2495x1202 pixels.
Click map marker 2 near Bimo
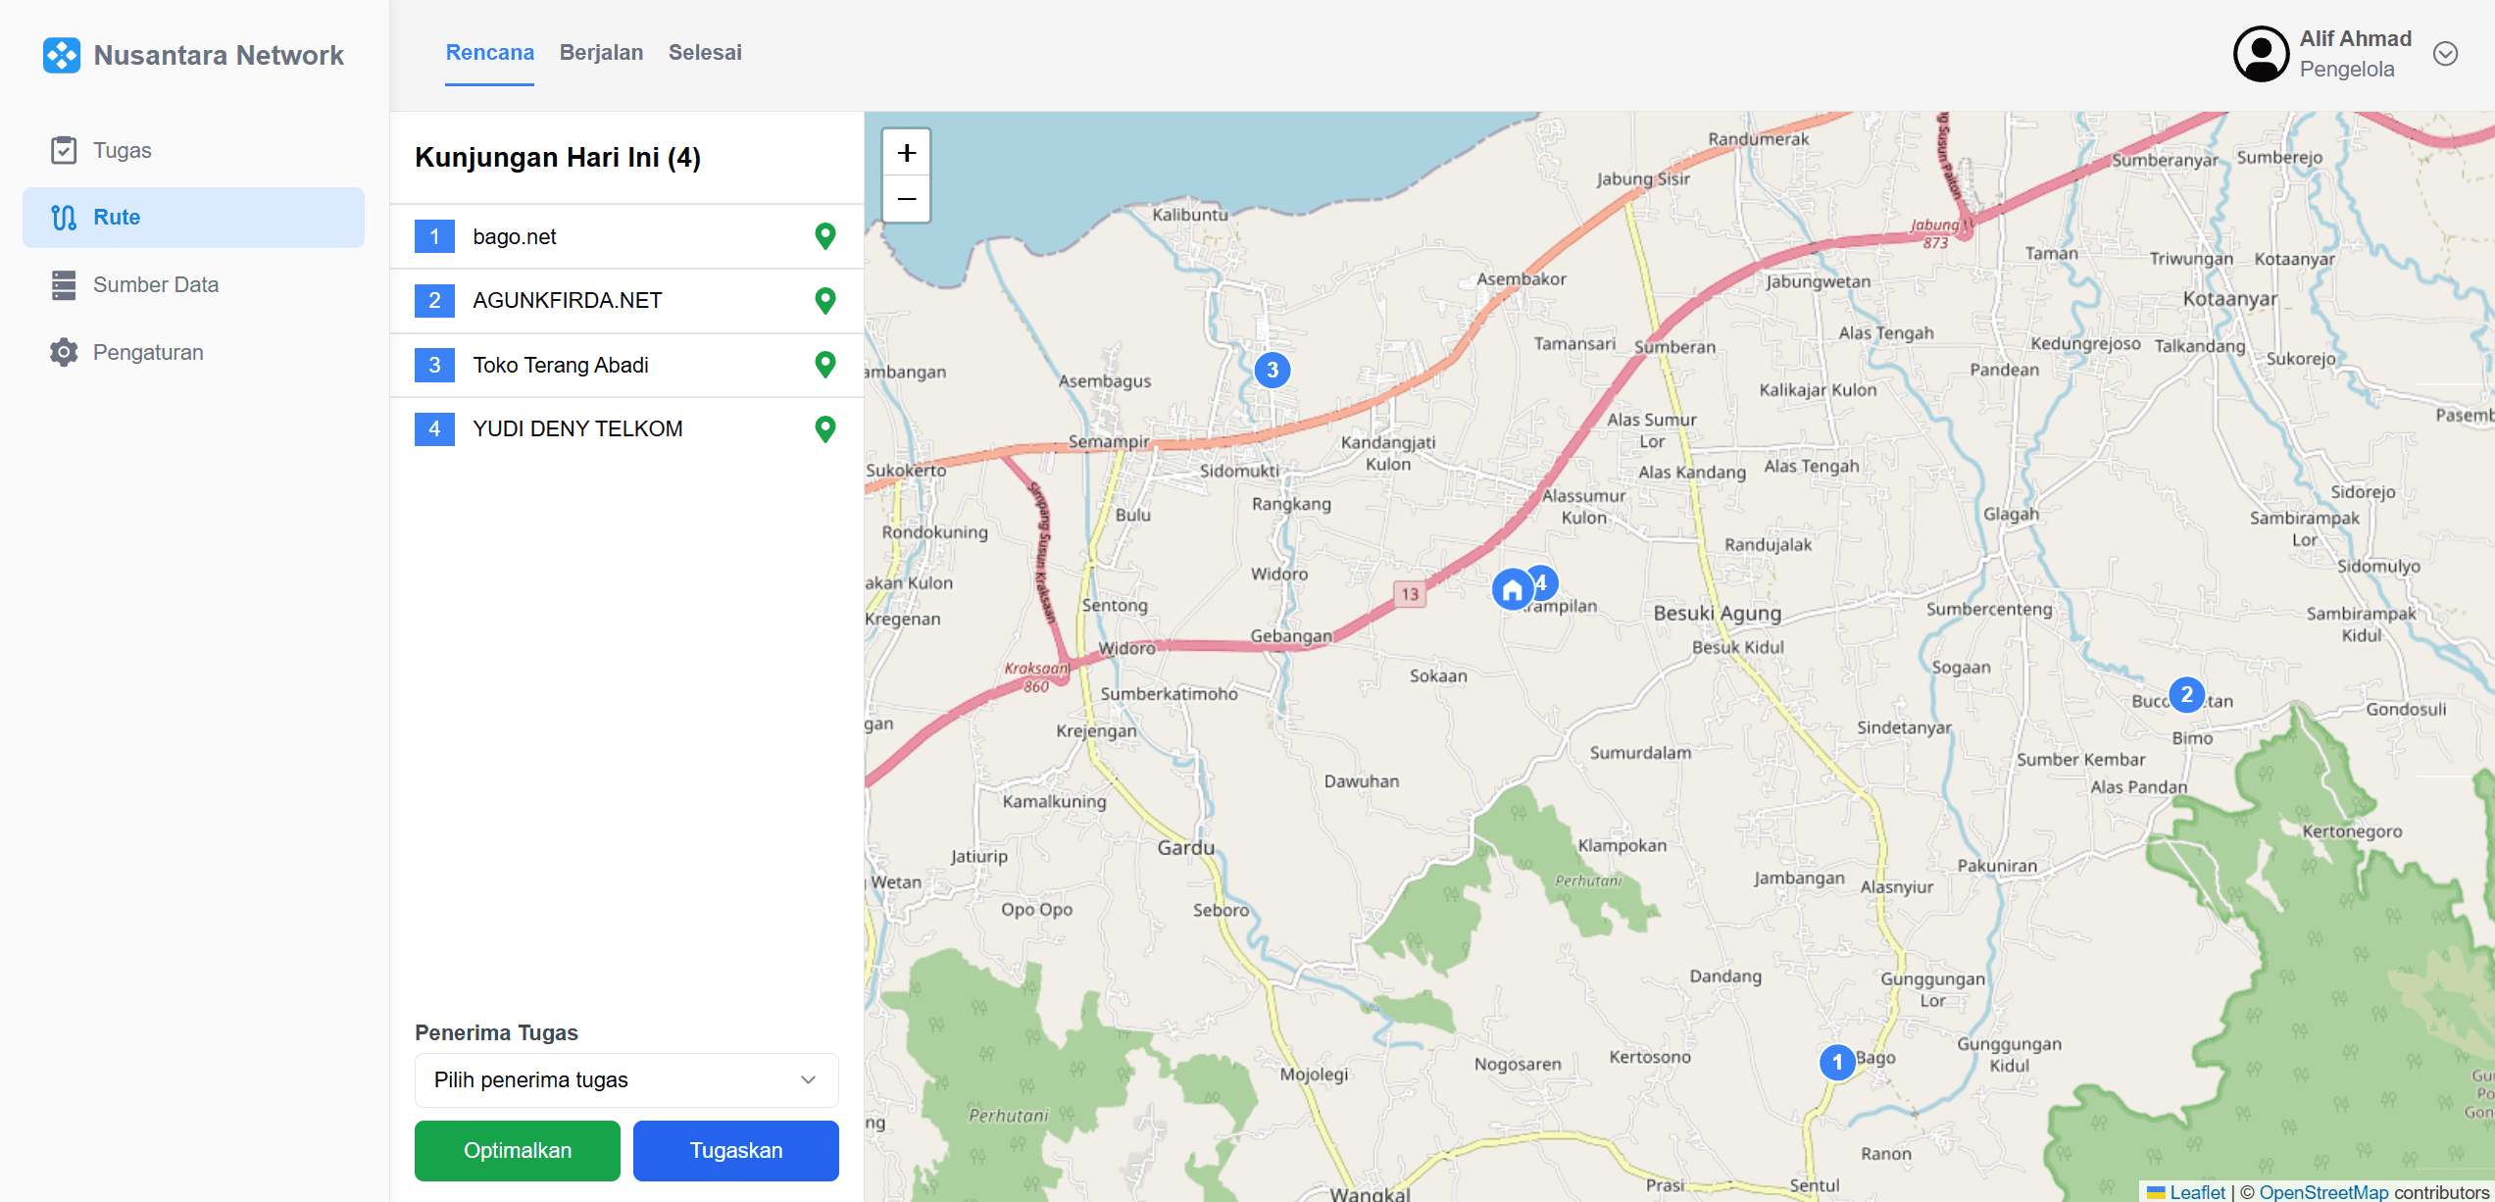[x=2186, y=694]
